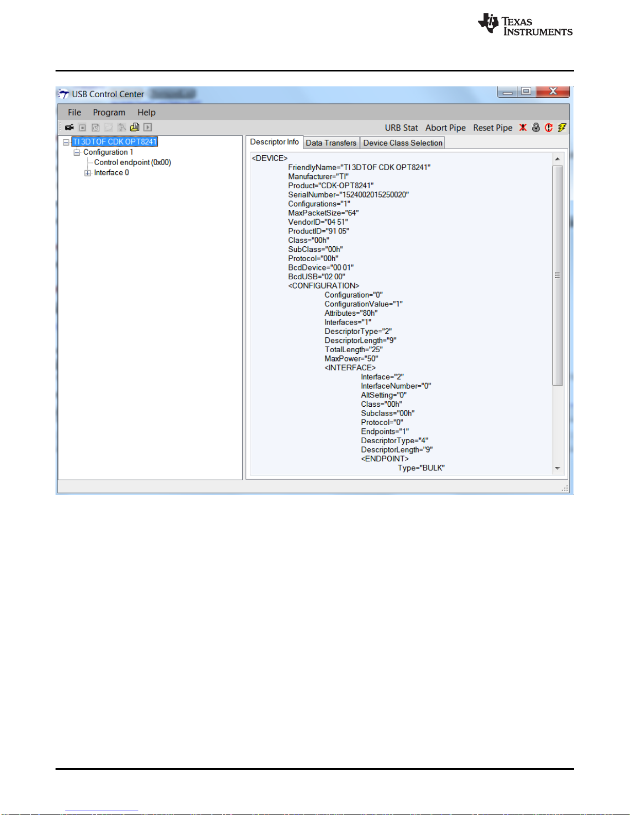Click the video camera toolbar icon
This screenshot has height=815, width=630.
pyautogui.click(x=69, y=128)
